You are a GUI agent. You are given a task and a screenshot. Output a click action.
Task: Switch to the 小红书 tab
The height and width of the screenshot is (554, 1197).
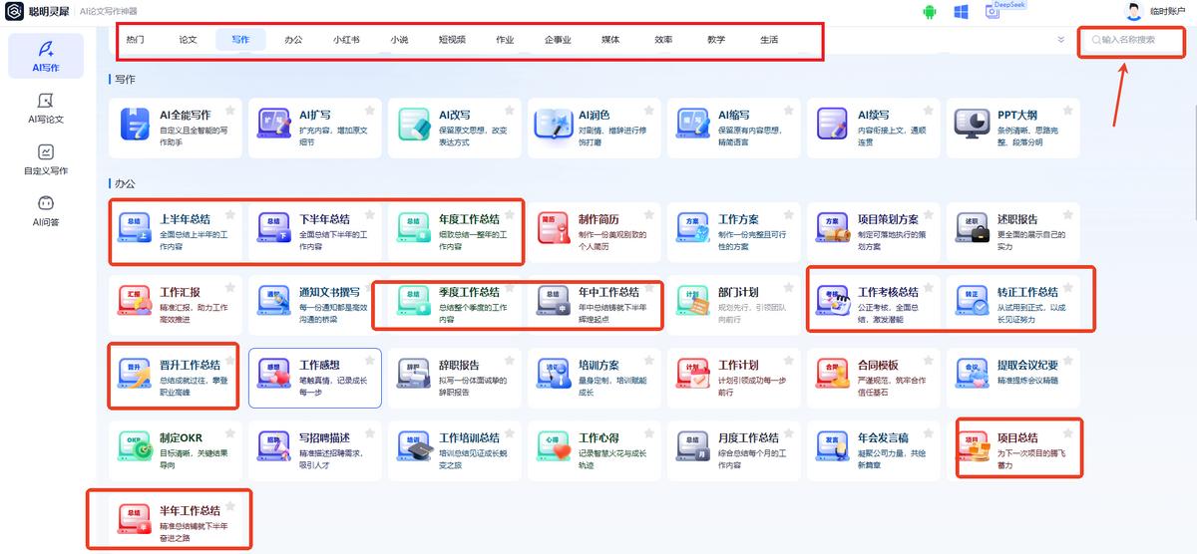346,40
